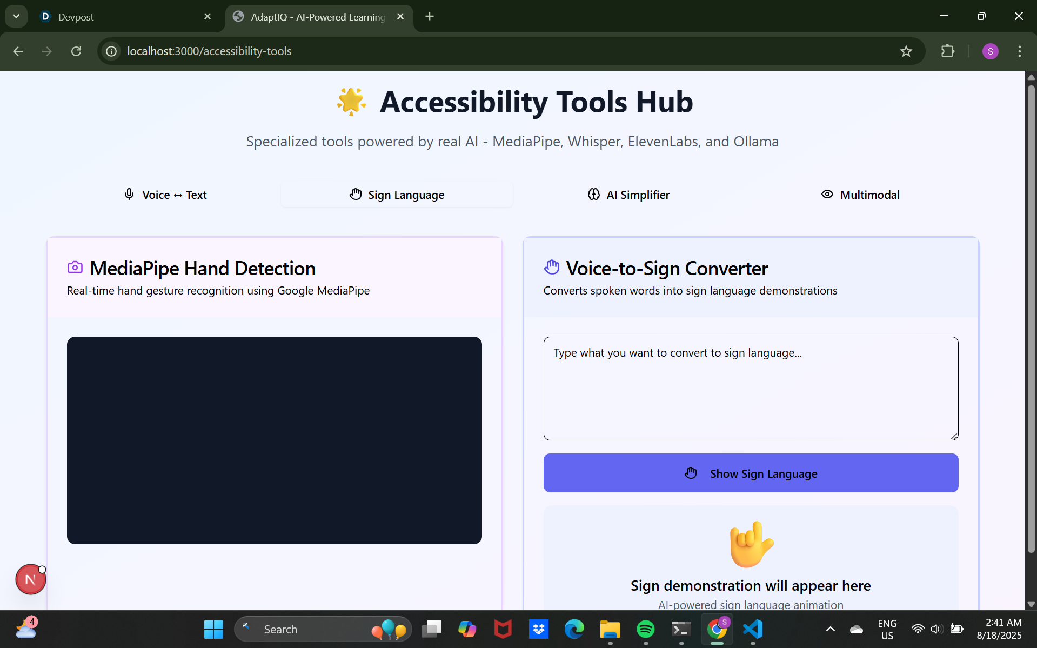
Task: Switch to the Voice ↔ Text tab
Action: tap(165, 195)
